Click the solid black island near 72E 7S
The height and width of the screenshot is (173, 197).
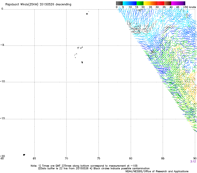click(82, 62)
